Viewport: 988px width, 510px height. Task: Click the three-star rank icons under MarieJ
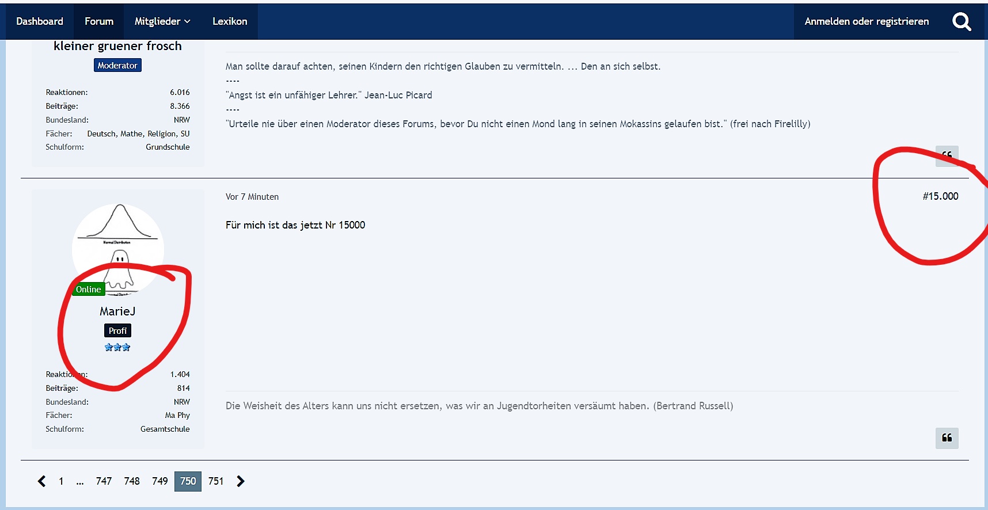click(117, 347)
